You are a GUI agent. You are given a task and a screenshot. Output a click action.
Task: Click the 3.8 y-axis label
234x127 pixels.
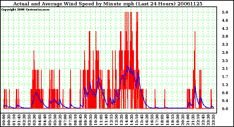coord(225,36)
